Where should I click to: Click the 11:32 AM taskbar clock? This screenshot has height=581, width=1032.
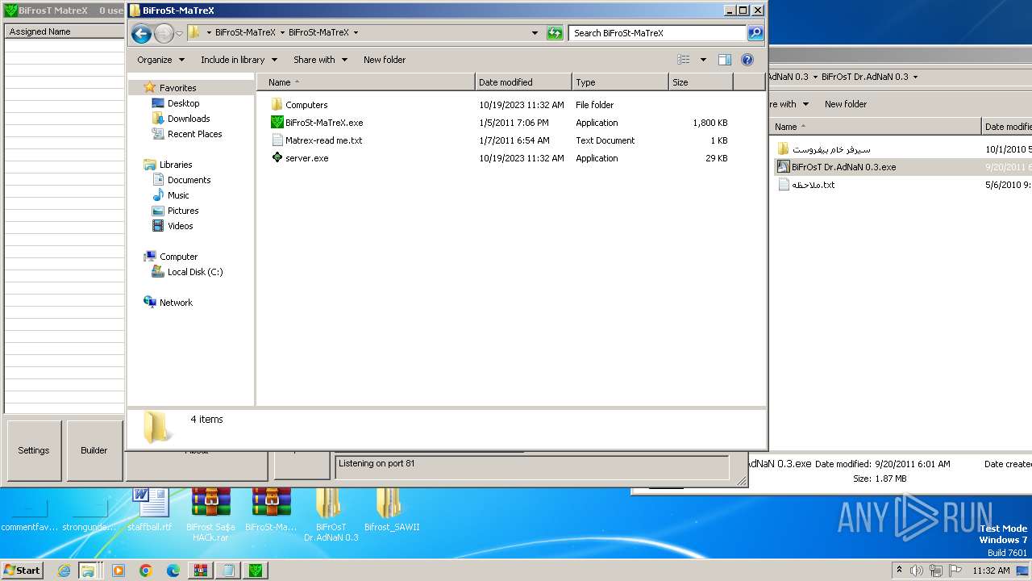pos(991,571)
